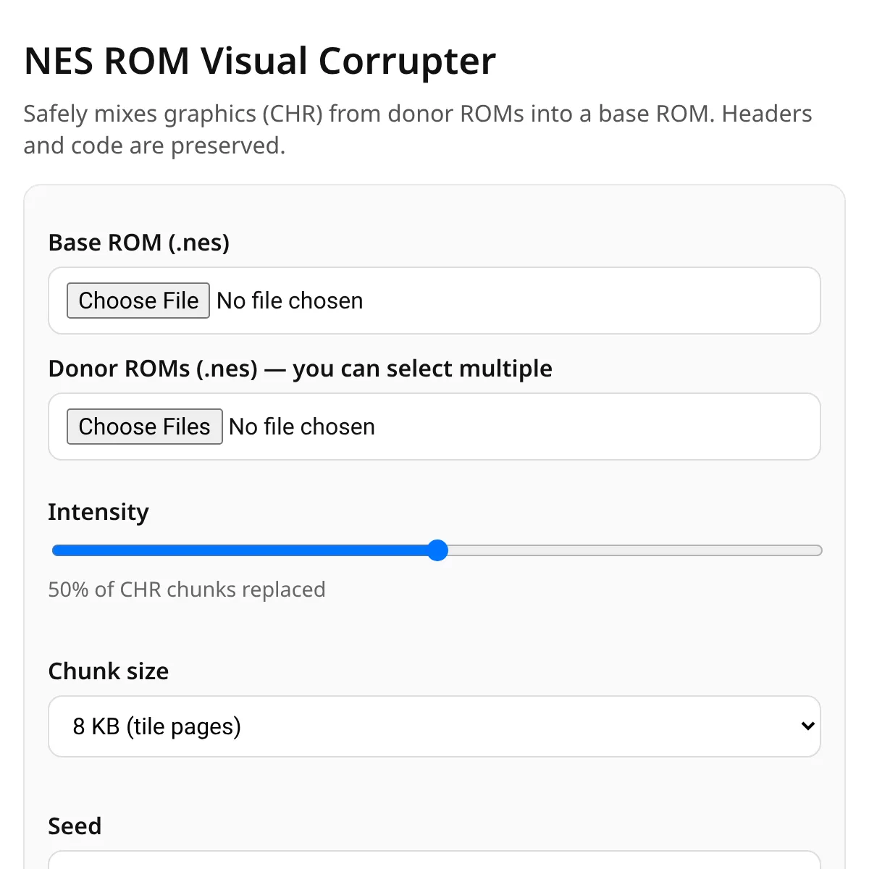Select the 8 KB (tile pages) option
869x869 pixels.
coord(156,726)
